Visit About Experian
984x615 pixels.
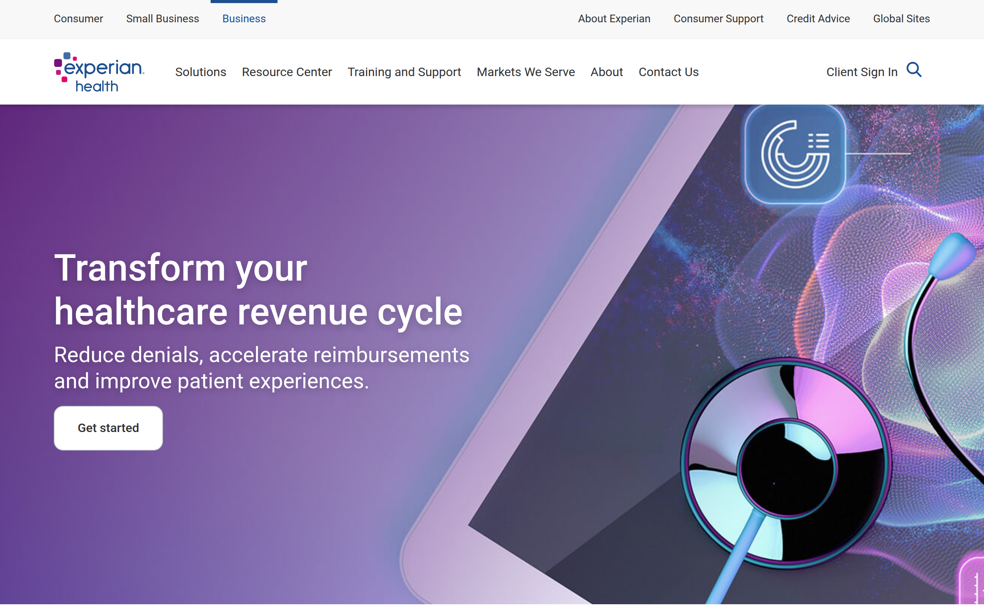[x=614, y=19]
